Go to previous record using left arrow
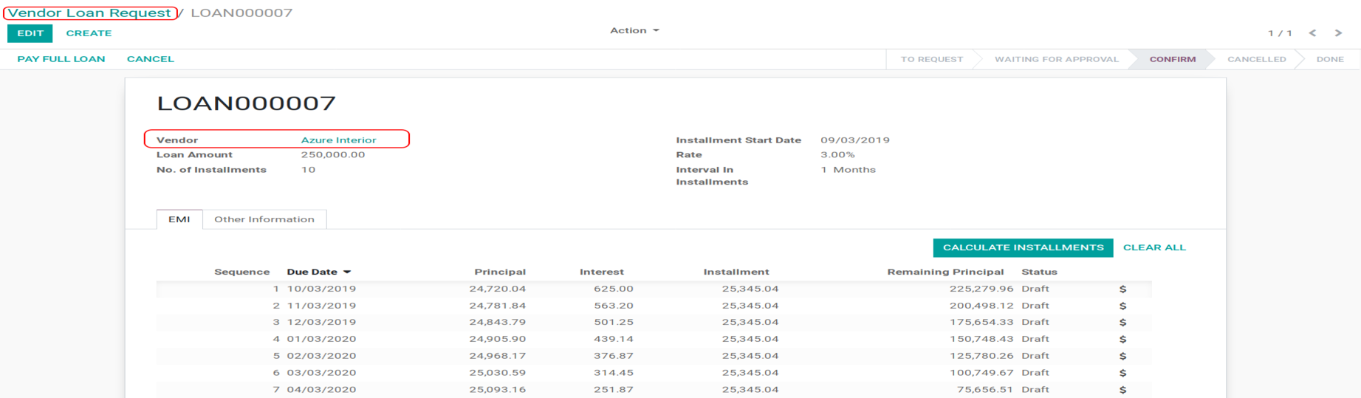 pyautogui.click(x=1312, y=33)
